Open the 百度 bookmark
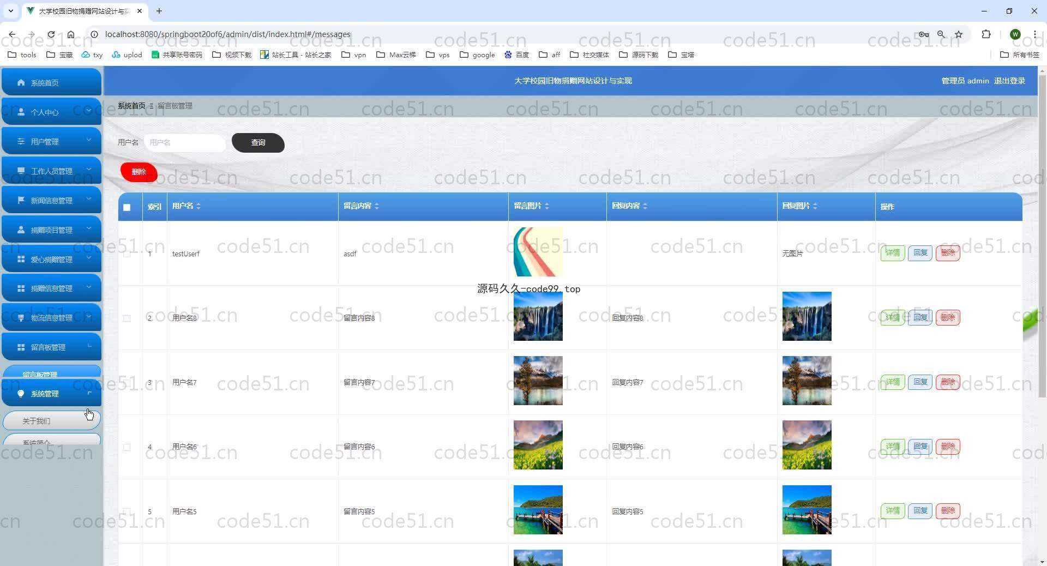 (516, 55)
